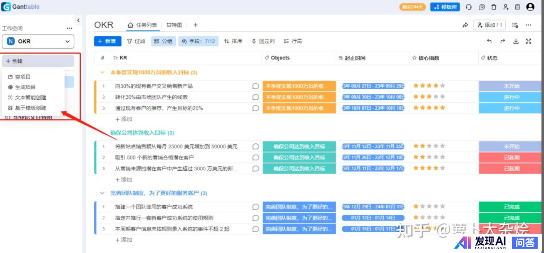The width and height of the screenshot is (544, 253).
Task: Open the user profile avatar
Action: tap(530, 7)
